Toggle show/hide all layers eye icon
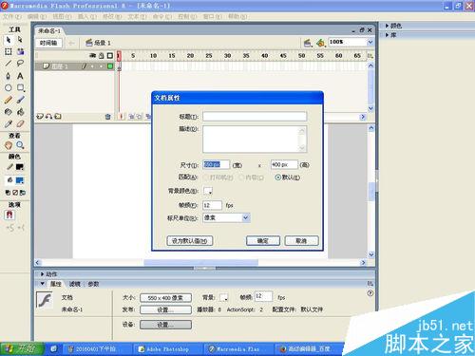 pos(92,56)
